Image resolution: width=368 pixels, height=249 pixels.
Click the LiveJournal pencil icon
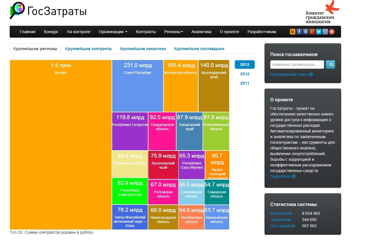coord(325,32)
